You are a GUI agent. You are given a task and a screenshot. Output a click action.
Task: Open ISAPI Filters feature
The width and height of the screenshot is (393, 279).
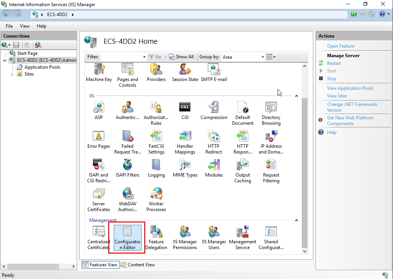tap(127, 168)
